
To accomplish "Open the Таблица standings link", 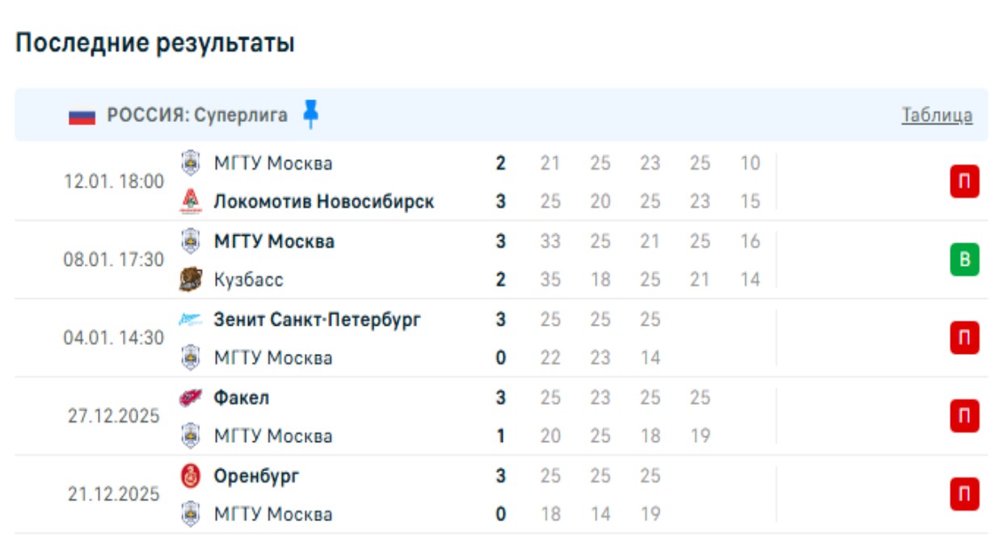I will (937, 116).
